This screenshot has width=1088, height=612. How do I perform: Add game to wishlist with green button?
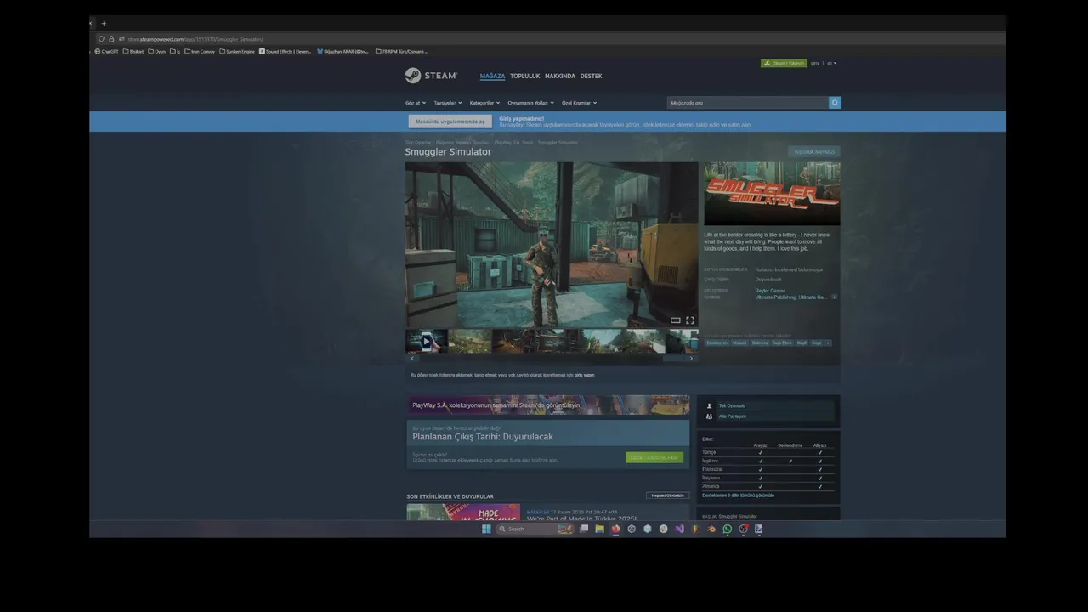[654, 457]
